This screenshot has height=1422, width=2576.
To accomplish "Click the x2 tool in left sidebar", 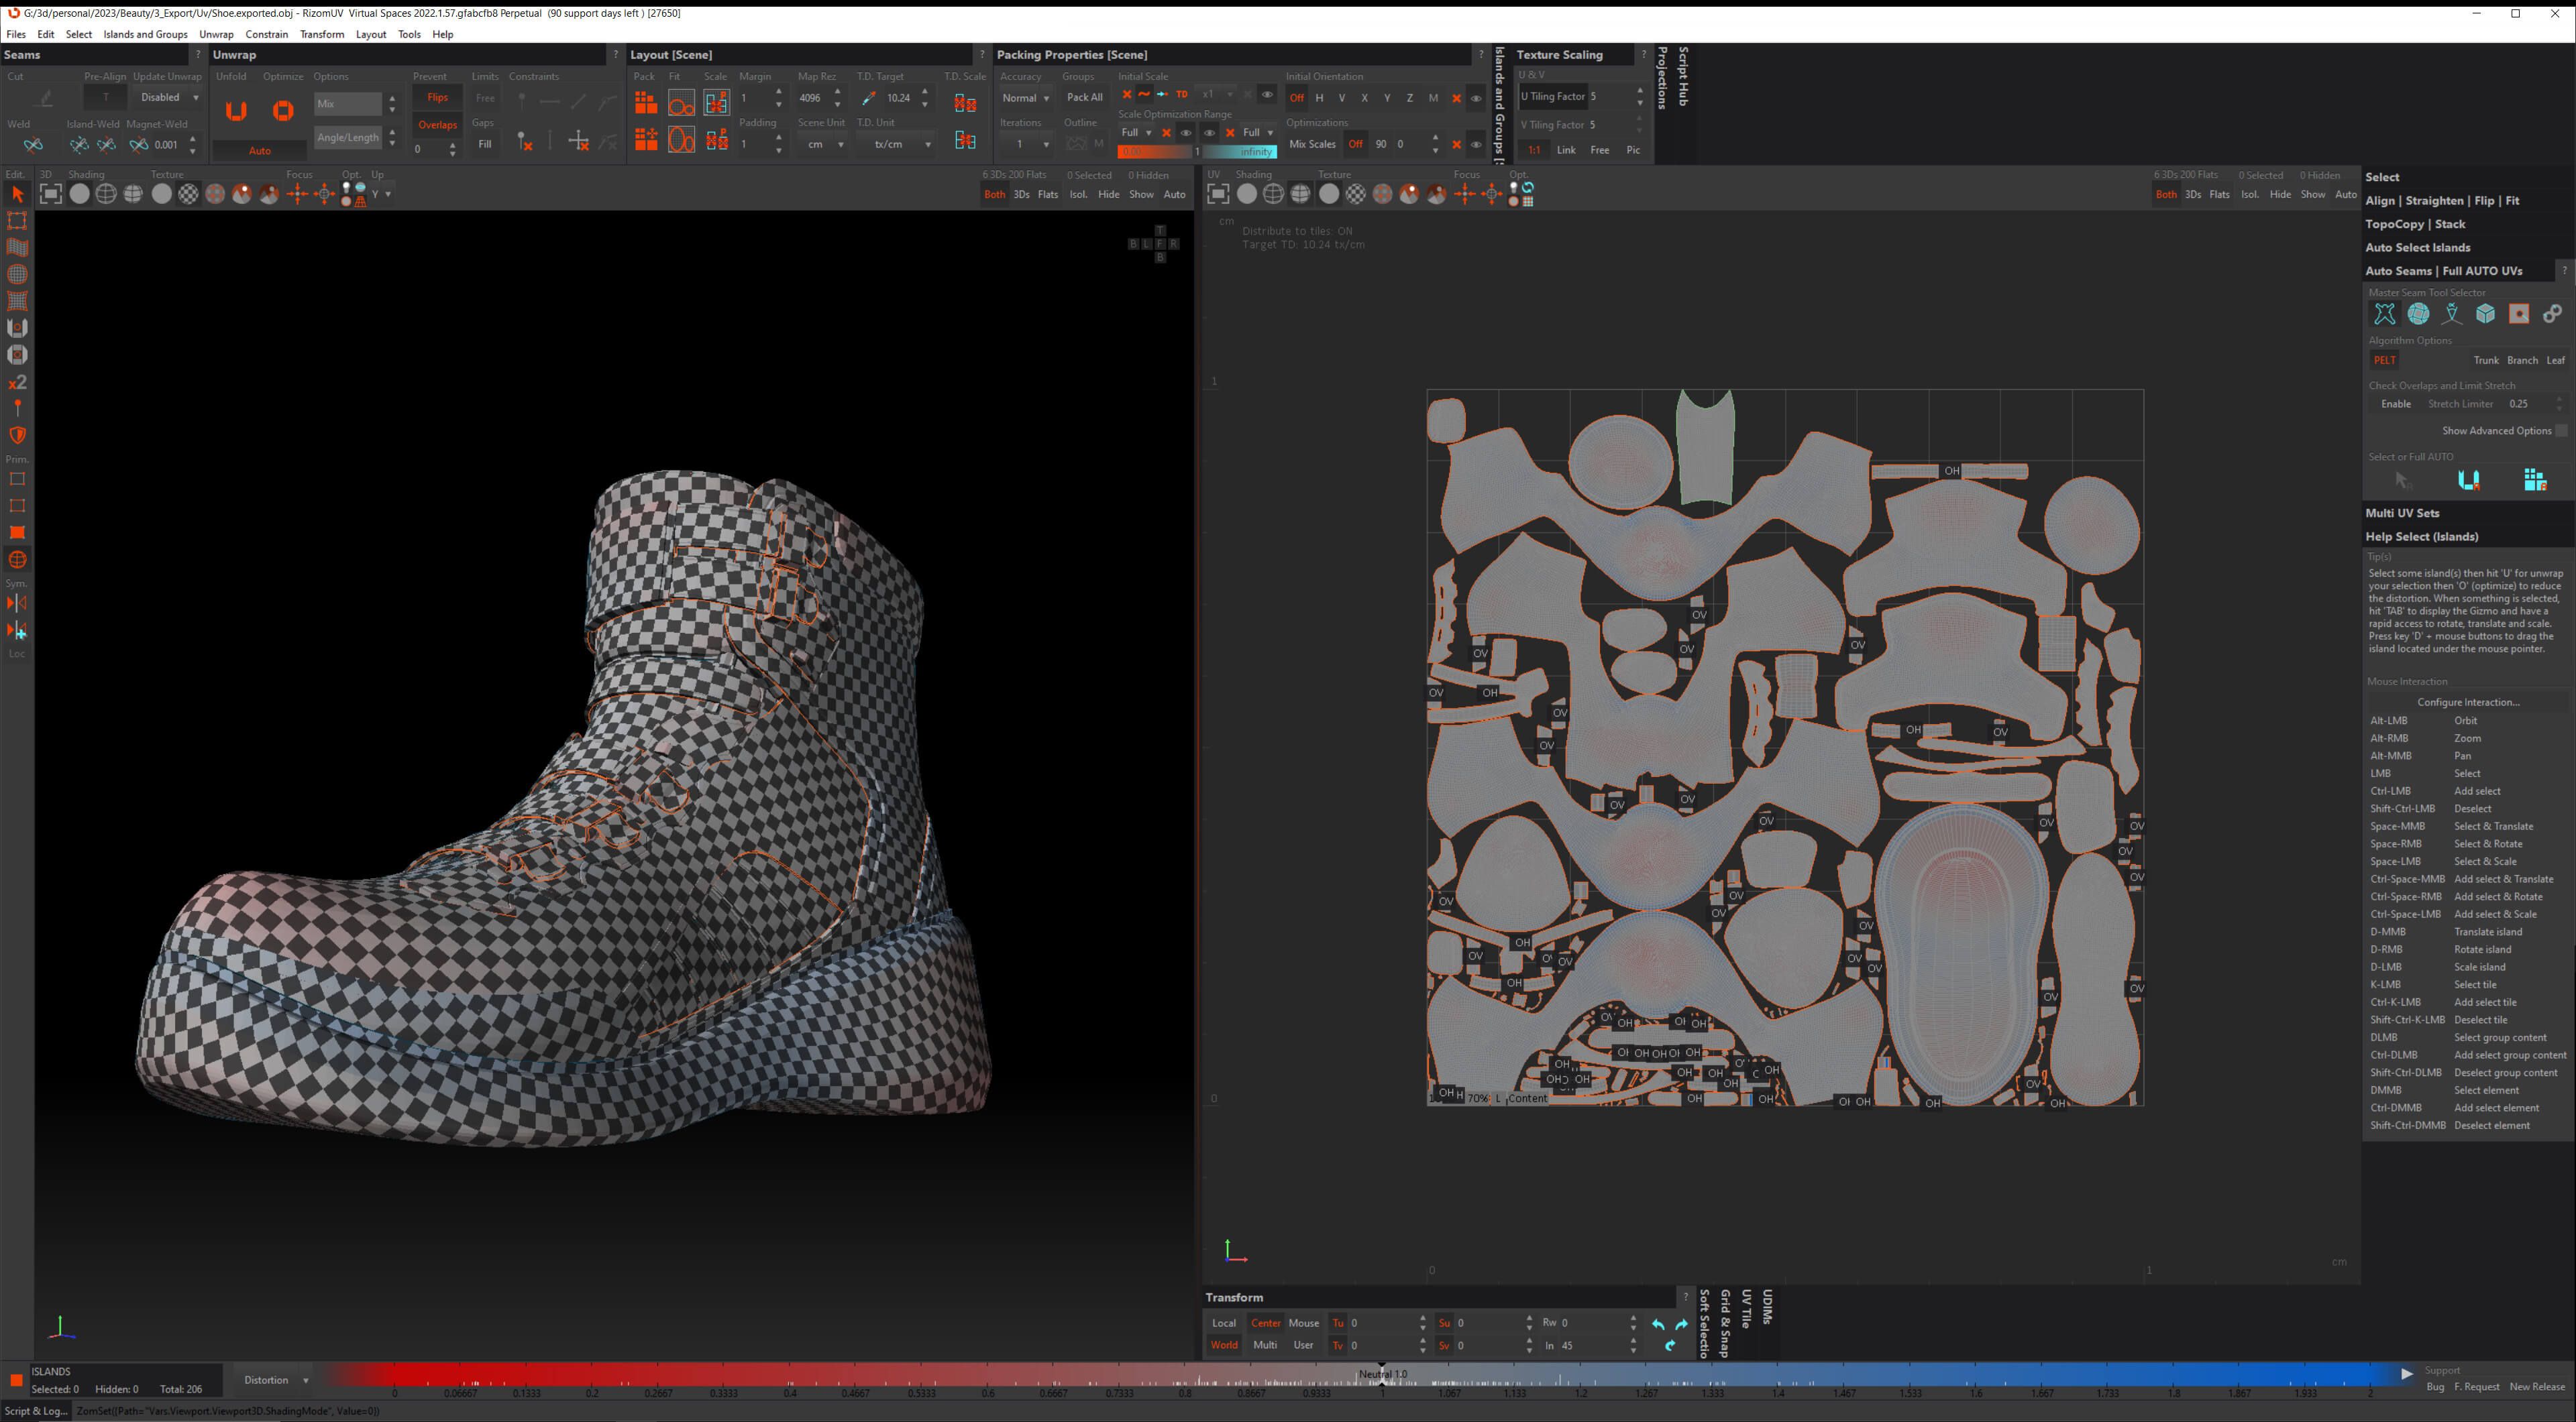I will [x=17, y=383].
